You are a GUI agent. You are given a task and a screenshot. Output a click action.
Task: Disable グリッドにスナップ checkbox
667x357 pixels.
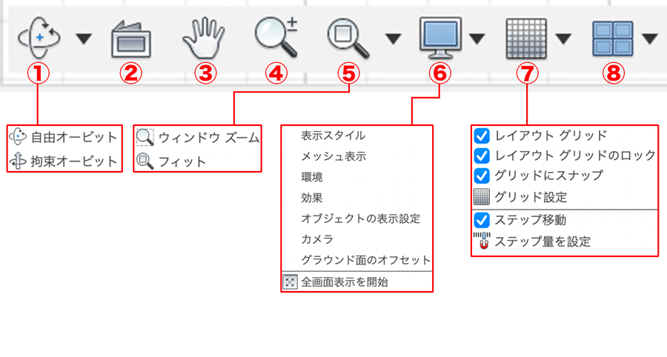point(482,176)
